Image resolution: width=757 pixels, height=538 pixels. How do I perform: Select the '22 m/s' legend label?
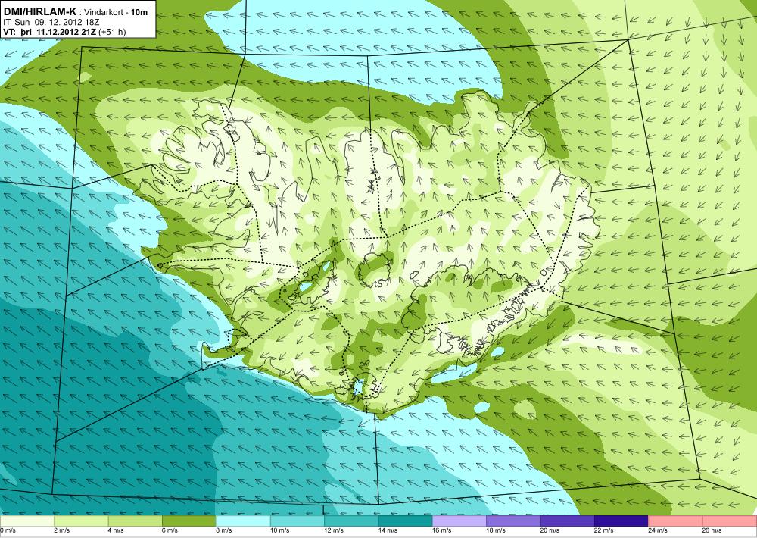[604, 530]
